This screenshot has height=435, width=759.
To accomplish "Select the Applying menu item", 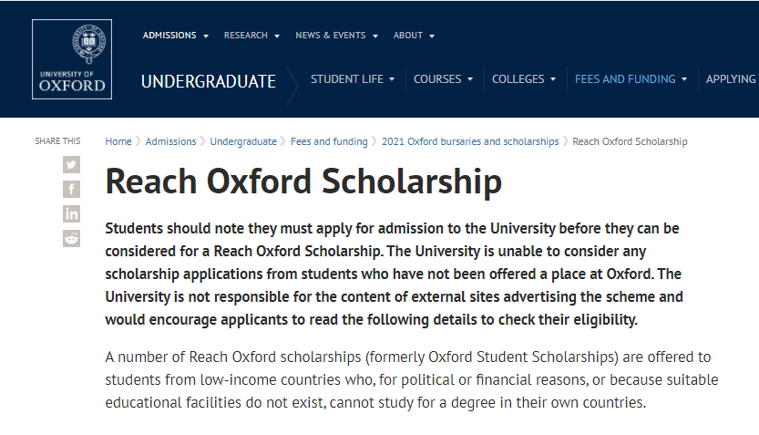I will coord(732,79).
